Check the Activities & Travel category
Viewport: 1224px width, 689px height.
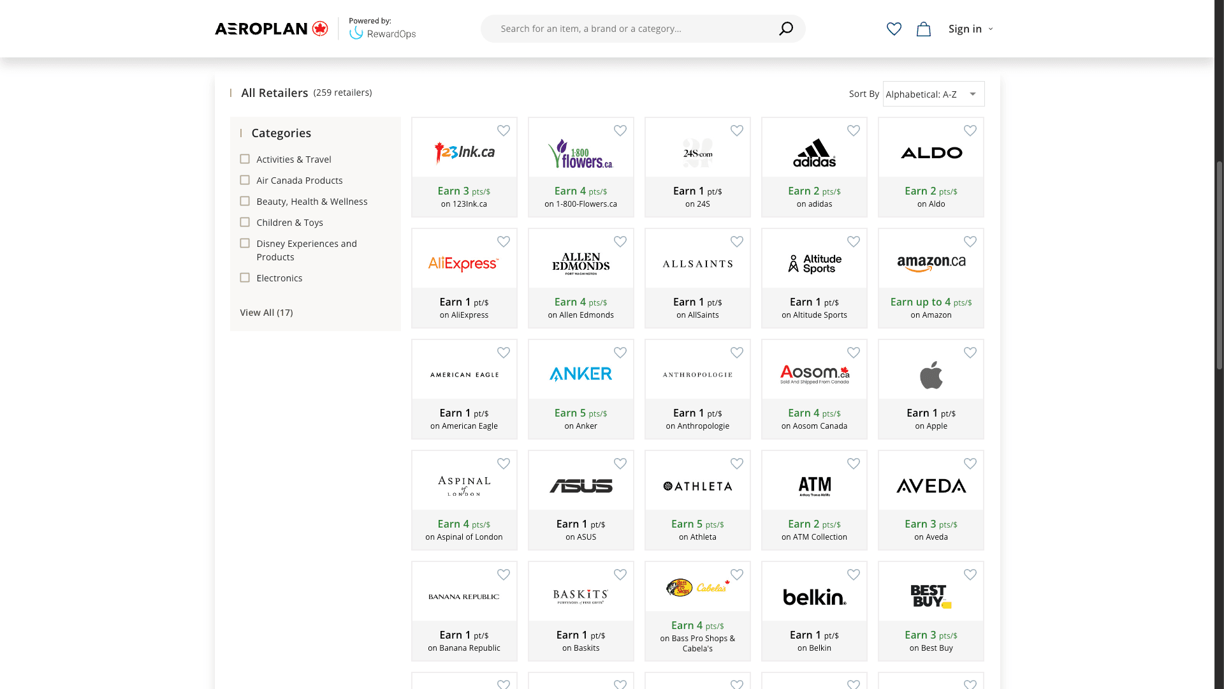[245, 159]
